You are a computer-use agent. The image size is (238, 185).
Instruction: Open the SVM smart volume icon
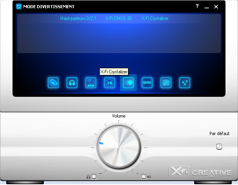click(147, 83)
